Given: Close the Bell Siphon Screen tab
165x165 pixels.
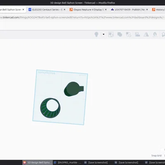Looking at the screenshot, I should coord(23,9).
